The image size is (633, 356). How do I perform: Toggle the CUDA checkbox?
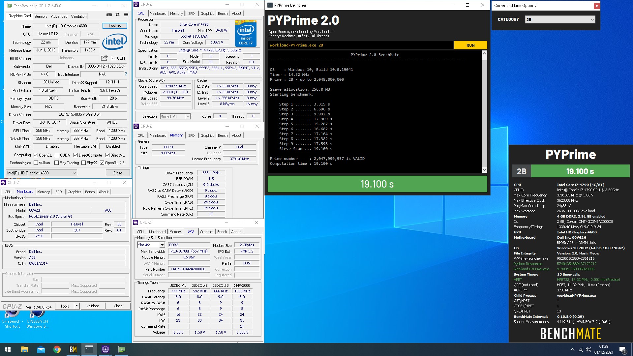coord(57,155)
